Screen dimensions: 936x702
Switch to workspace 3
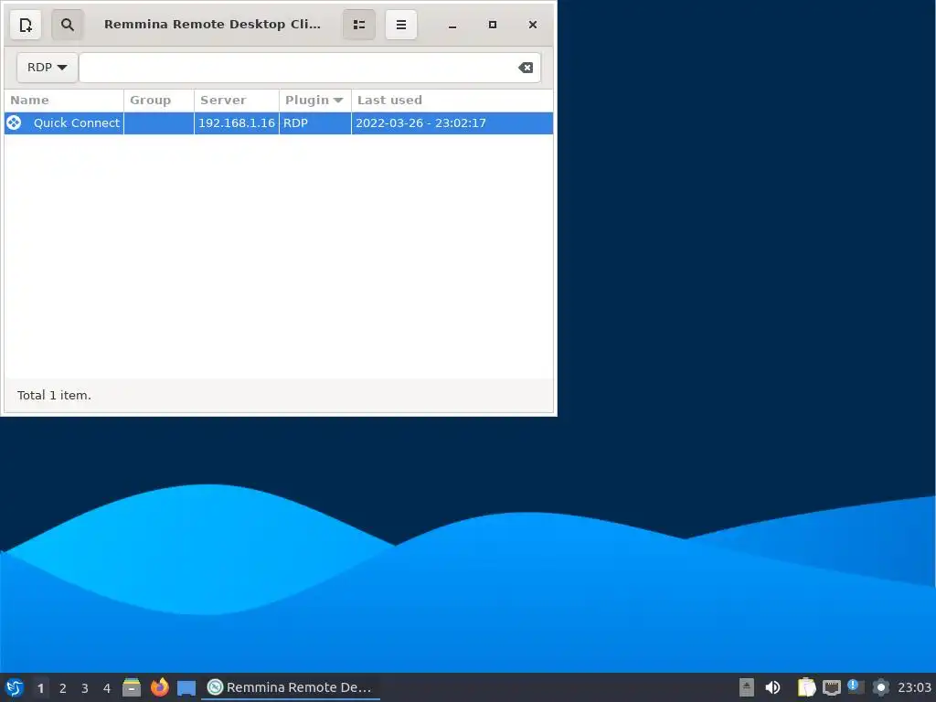coord(85,687)
